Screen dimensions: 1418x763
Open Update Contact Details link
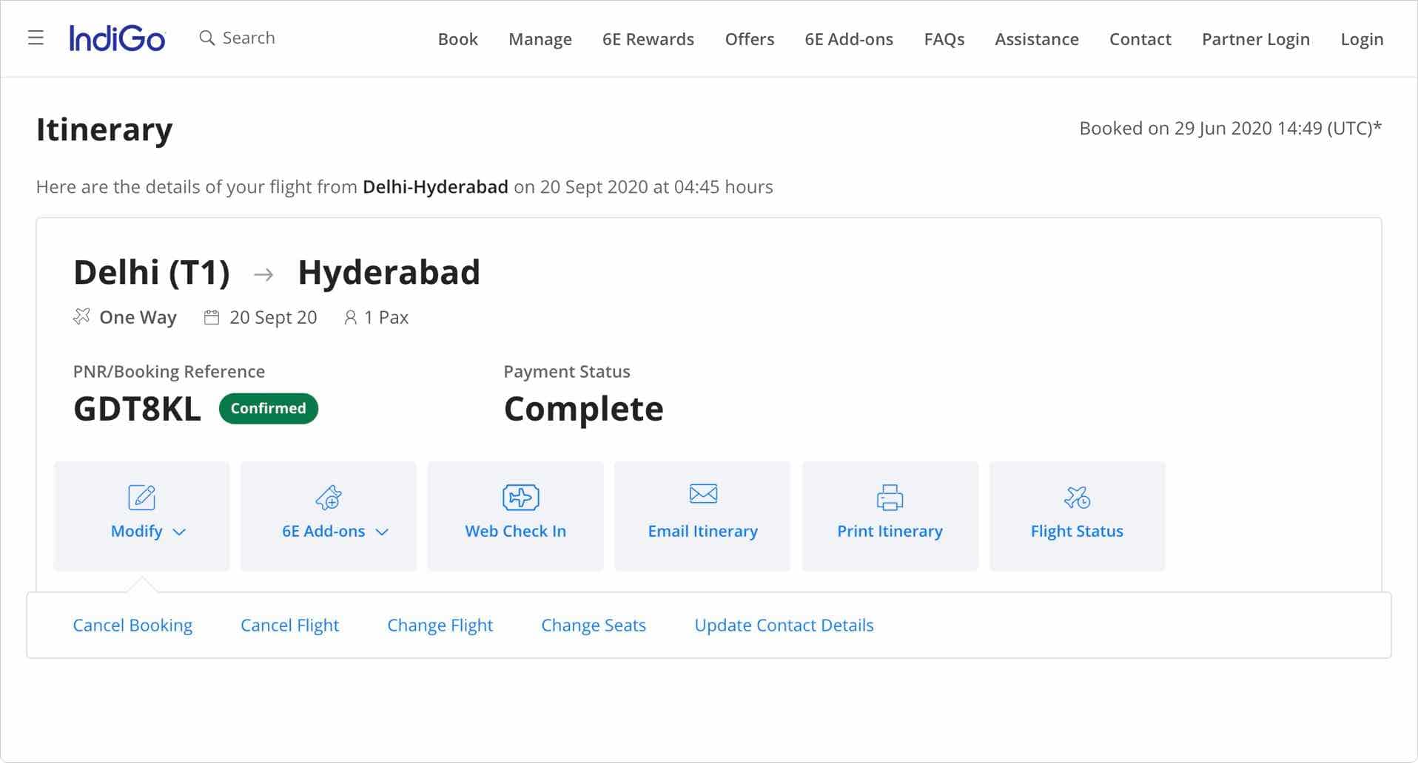[784, 625]
